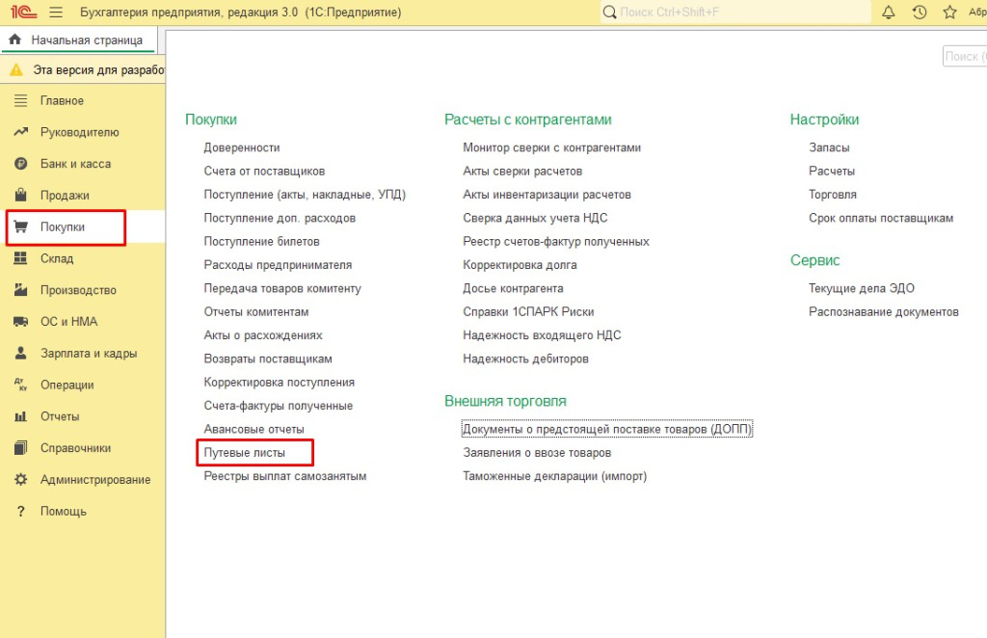Open favorites star icon
Screen dimensions: 987x638
pyautogui.click(x=949, y=12)
